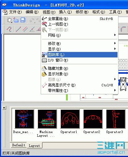The height and width of the screenshot is (157, 128).
Task: Select the Operator2 block thumbnail
Action: coord(93,119)
